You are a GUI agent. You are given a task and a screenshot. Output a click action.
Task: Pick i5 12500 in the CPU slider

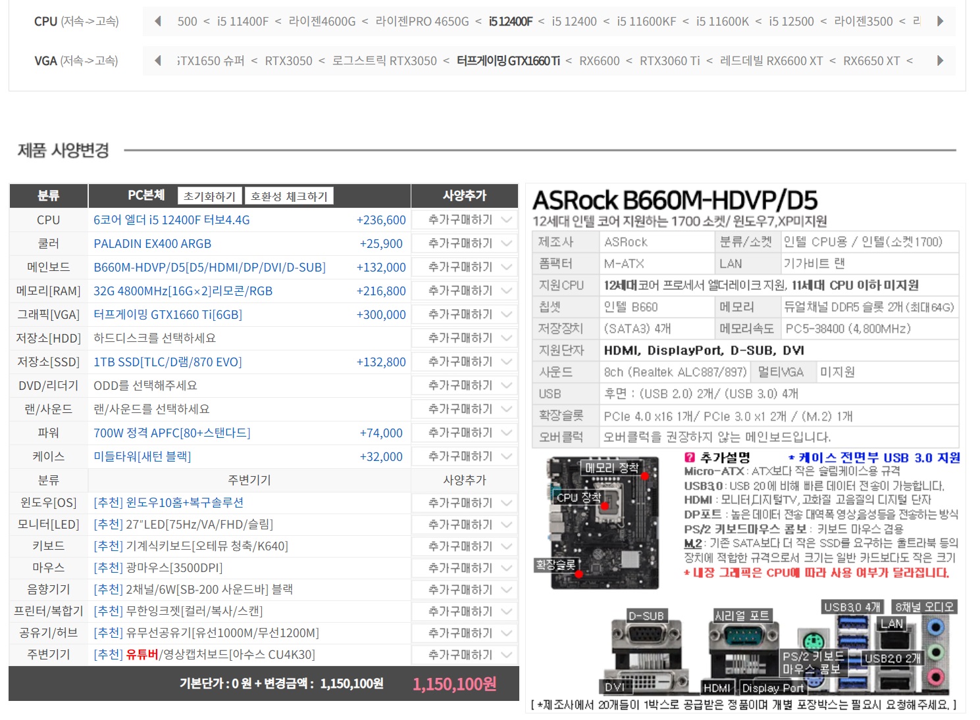pos(791,21)
